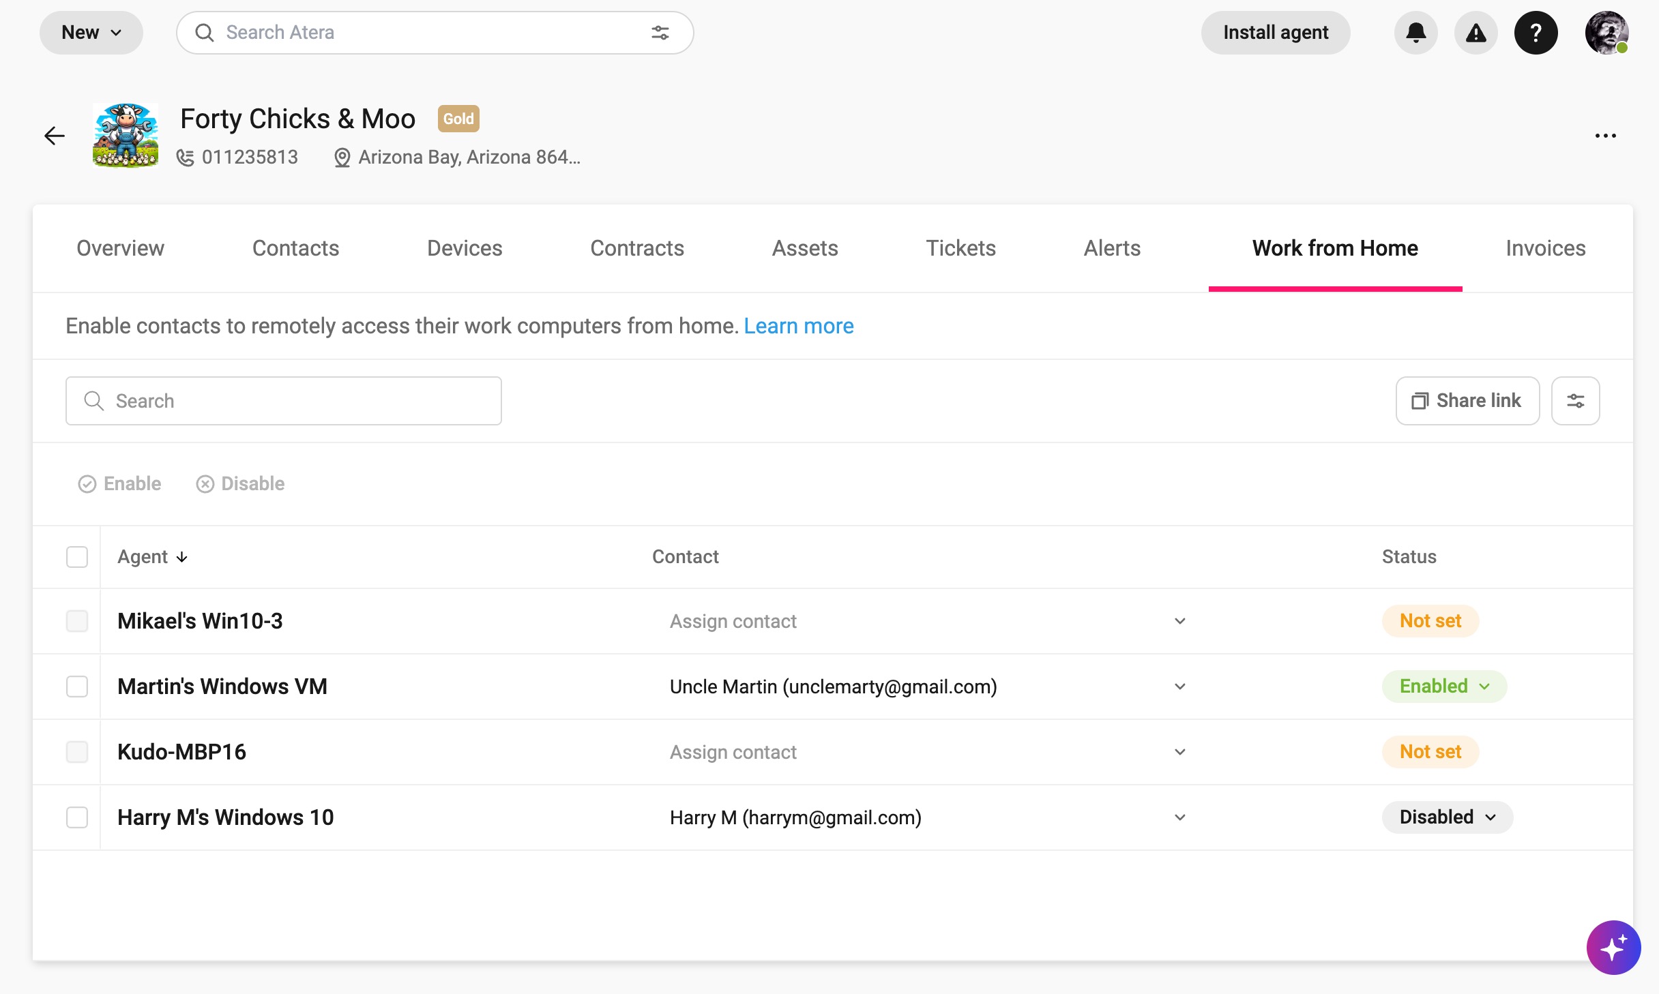The image size is (1659, 994).
Task: Click the Forty Chicks & Moo logo
Action: 126,135
